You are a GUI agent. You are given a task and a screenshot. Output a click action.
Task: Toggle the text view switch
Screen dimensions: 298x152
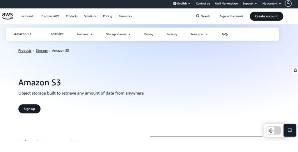(x=274, y=131)
